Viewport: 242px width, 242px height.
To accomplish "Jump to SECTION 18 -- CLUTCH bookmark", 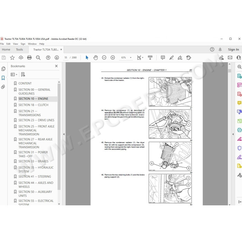I will pyautogui.click(x=33, y=105).
